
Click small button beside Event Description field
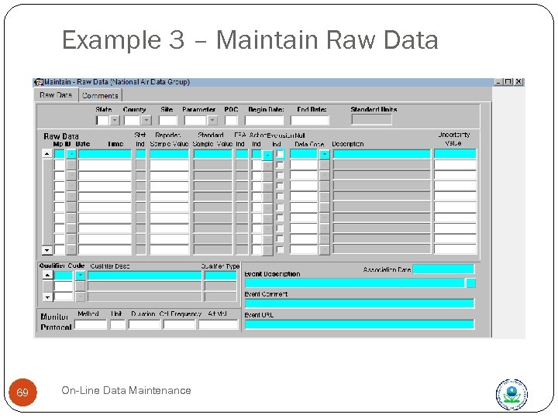pos(471,283)
